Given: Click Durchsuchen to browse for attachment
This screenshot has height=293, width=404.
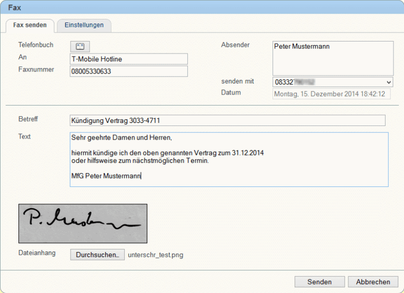Looking at the screenshot, I should tap(97, 255).
